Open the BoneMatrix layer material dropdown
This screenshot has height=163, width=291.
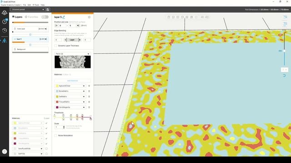pos(70,91)
